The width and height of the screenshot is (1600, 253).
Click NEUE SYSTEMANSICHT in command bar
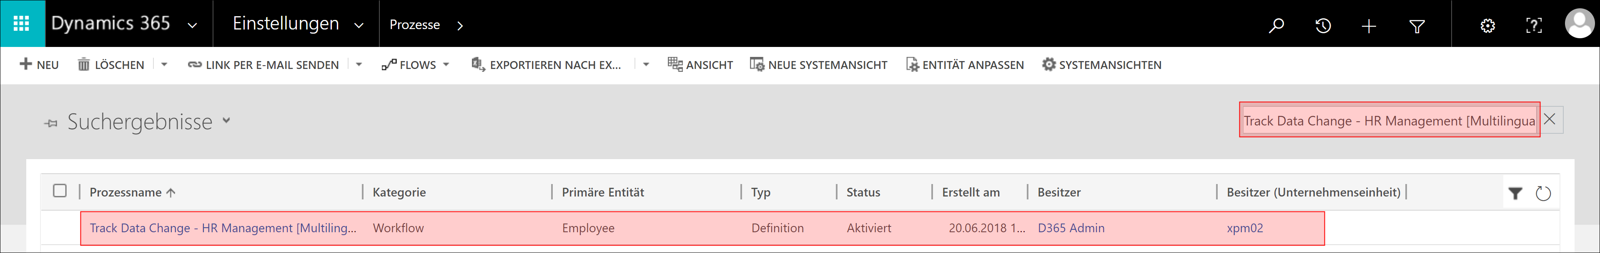coord(818,65)
